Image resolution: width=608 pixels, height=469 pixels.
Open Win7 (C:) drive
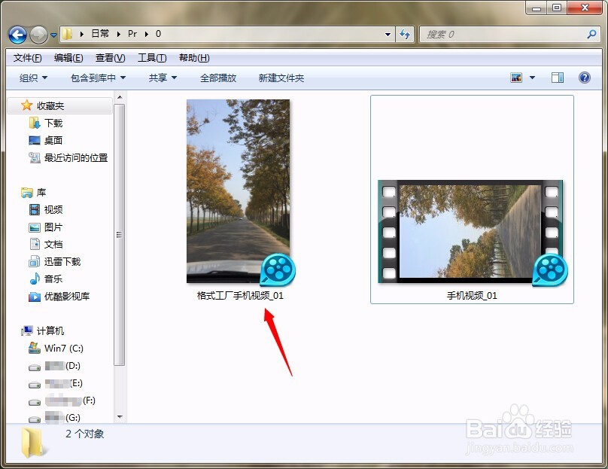pos(64,349)
